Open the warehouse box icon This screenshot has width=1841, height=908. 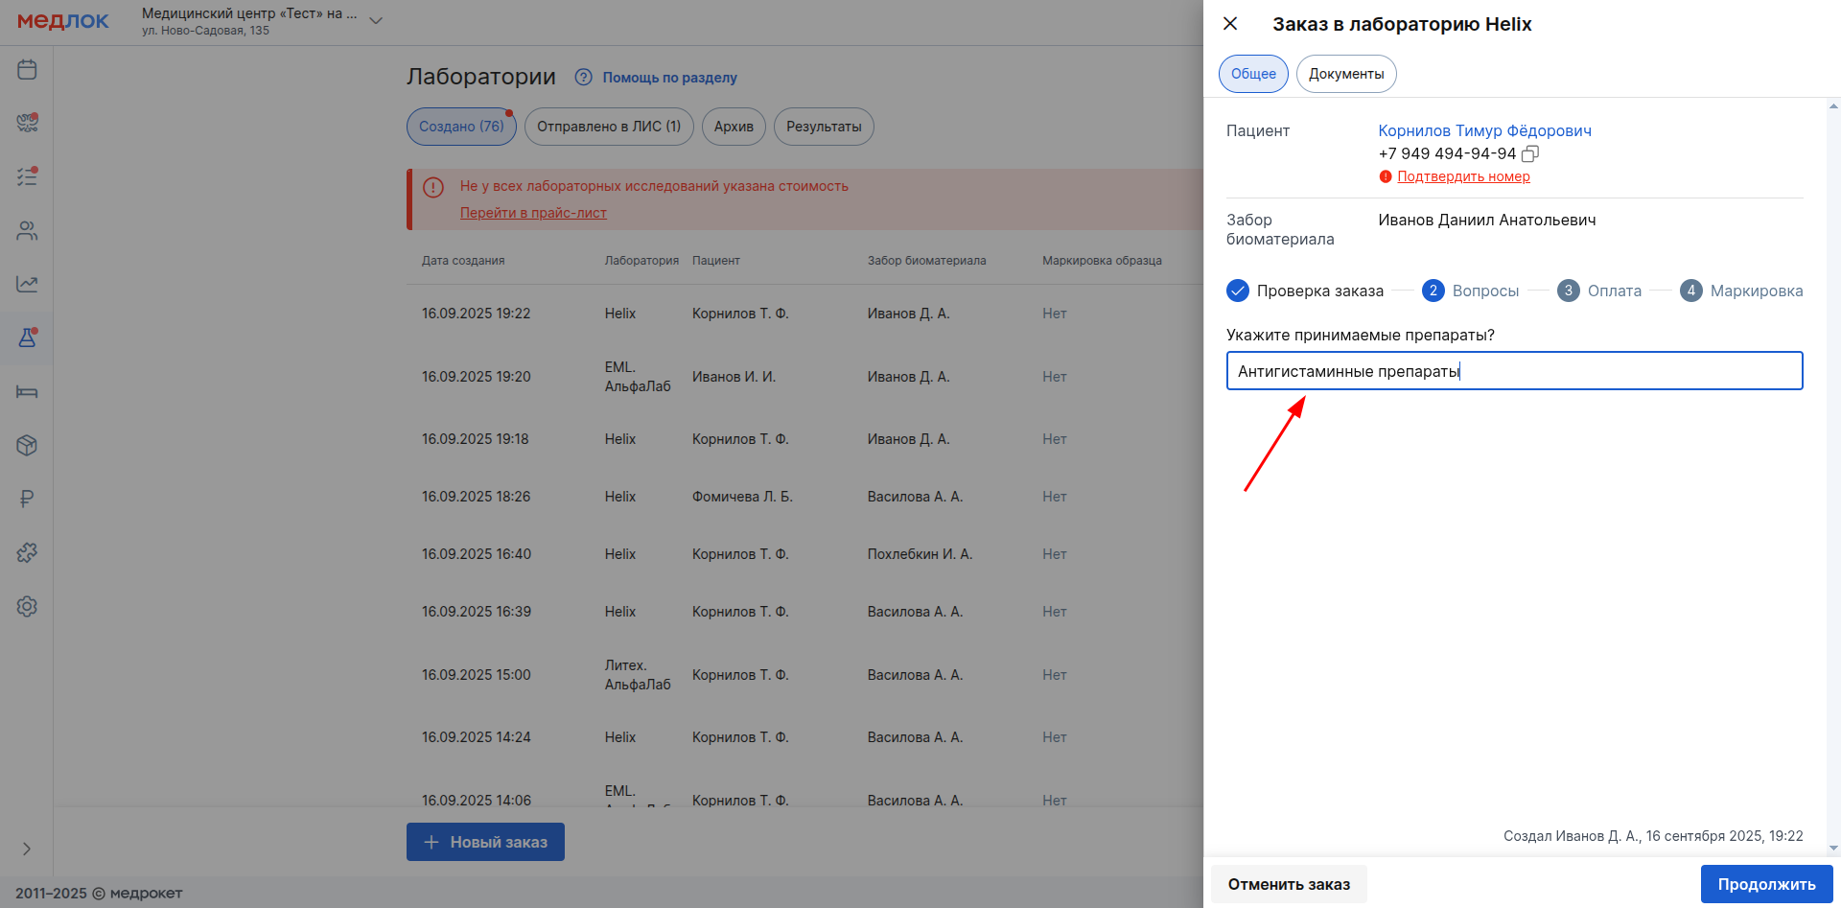tap(27, 445)
